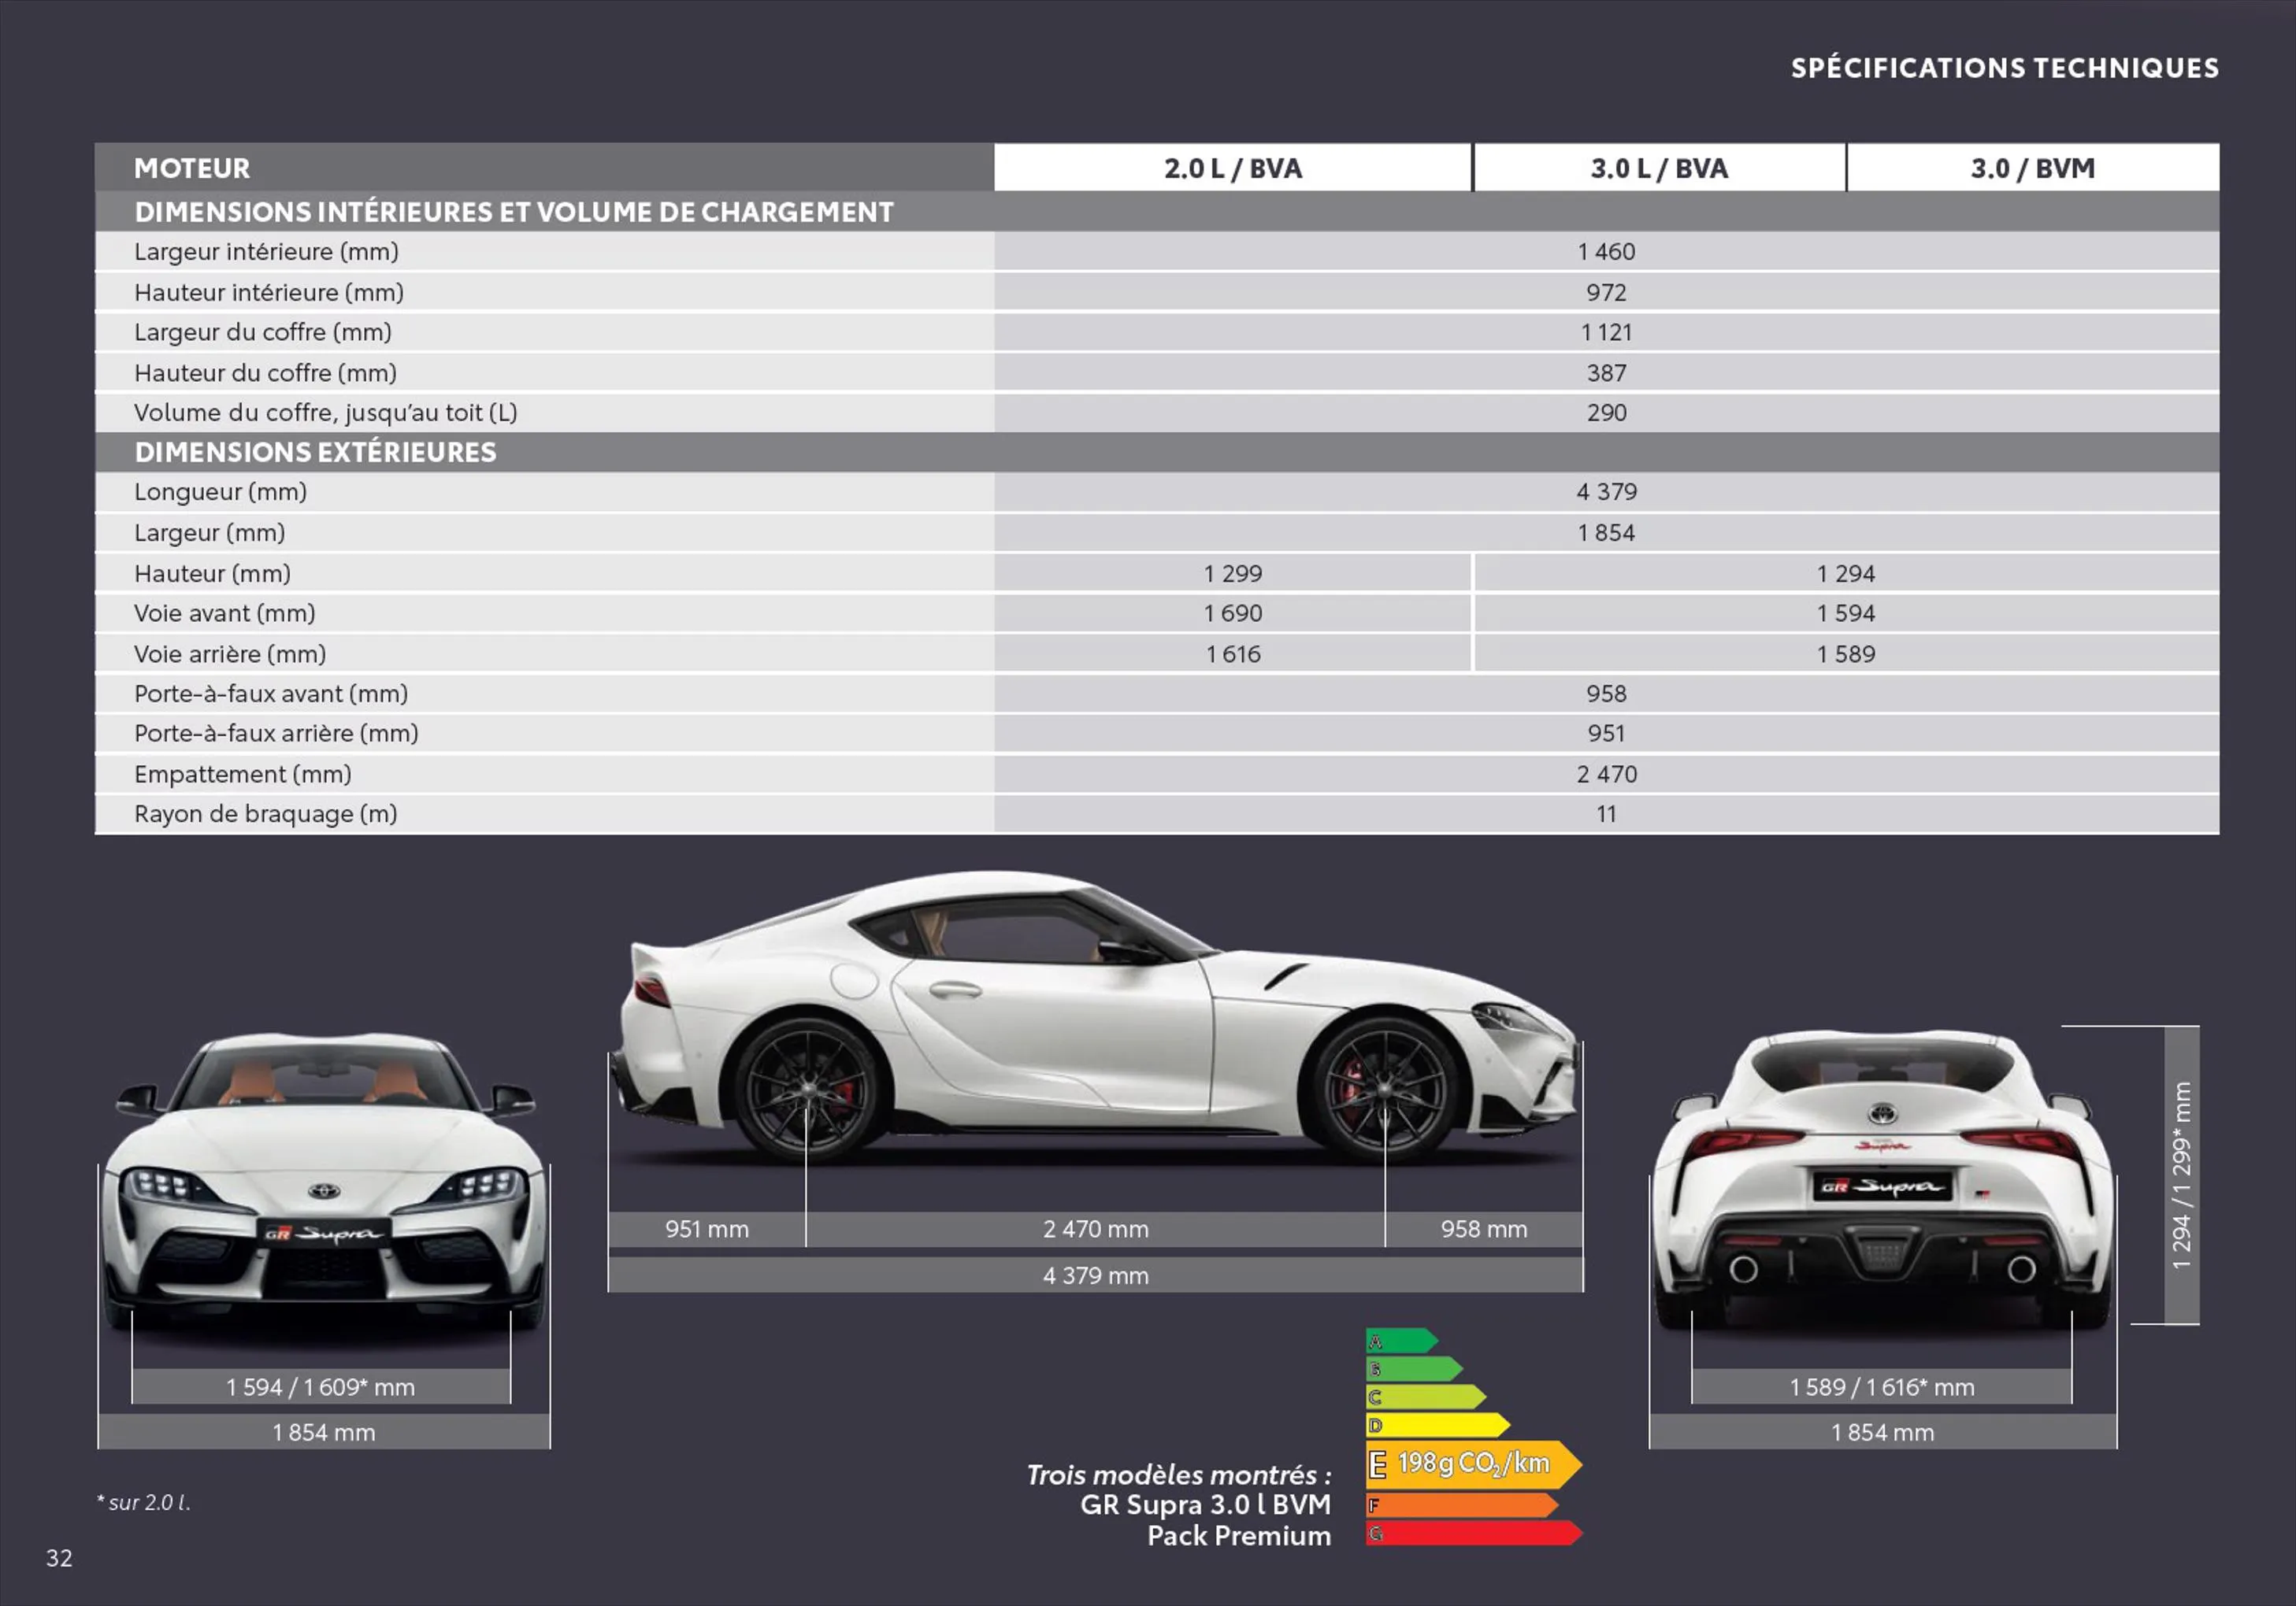
Task: Click the "958 mm" dimension label
Action: click(1484, 1229)
